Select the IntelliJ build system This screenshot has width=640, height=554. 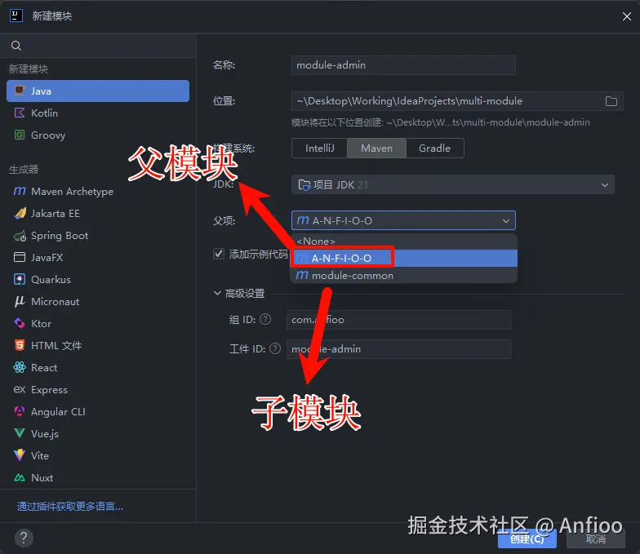(x=320, y=148)
